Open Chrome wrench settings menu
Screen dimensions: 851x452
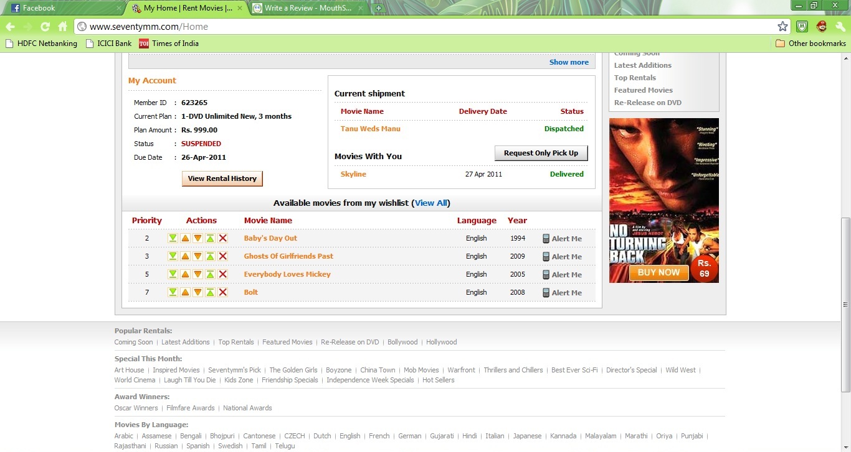(840, 26)
